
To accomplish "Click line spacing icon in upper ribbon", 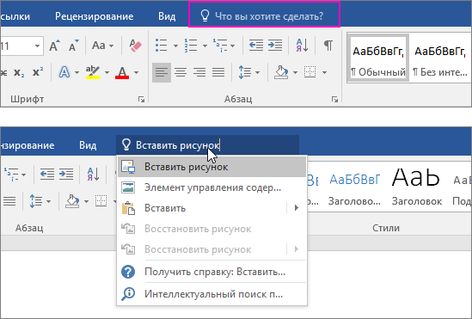I will (x=245, y=72).
